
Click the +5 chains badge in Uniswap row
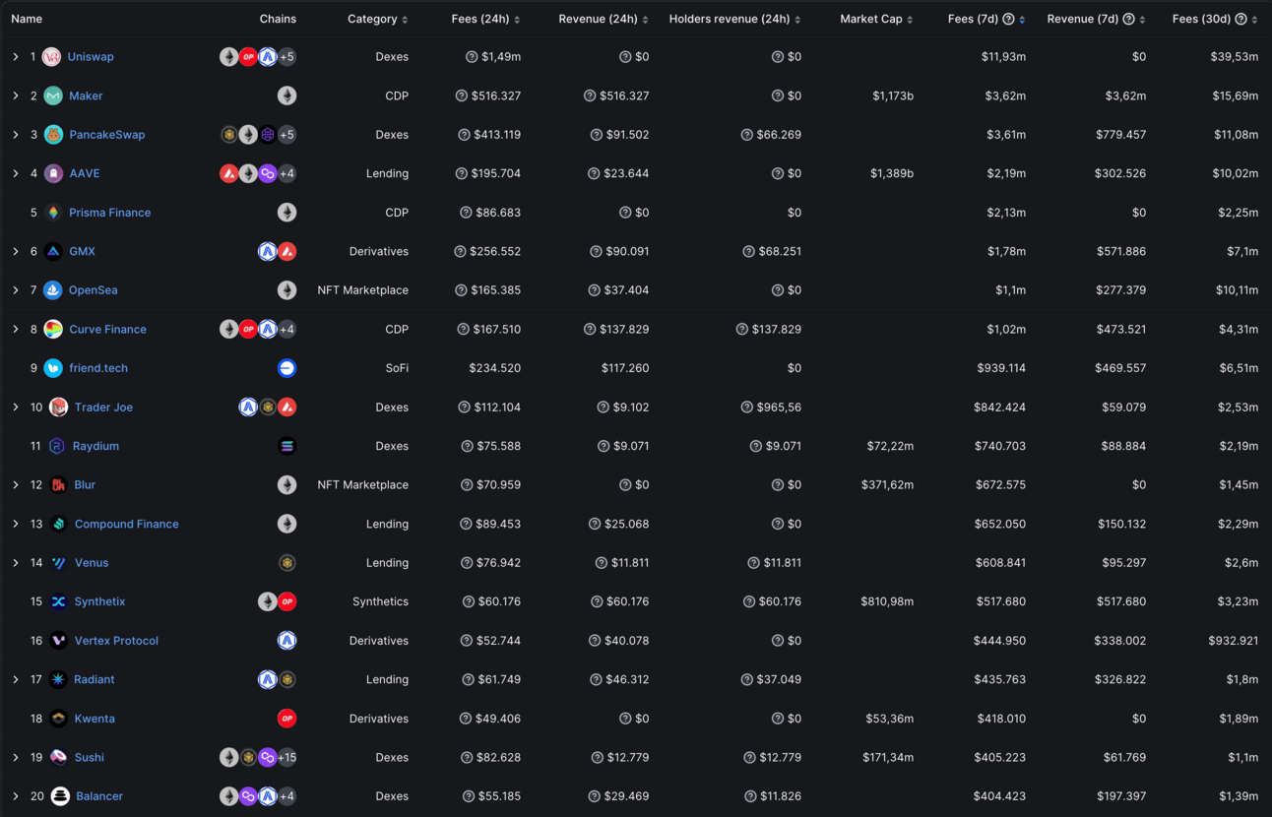click(286, 57)
